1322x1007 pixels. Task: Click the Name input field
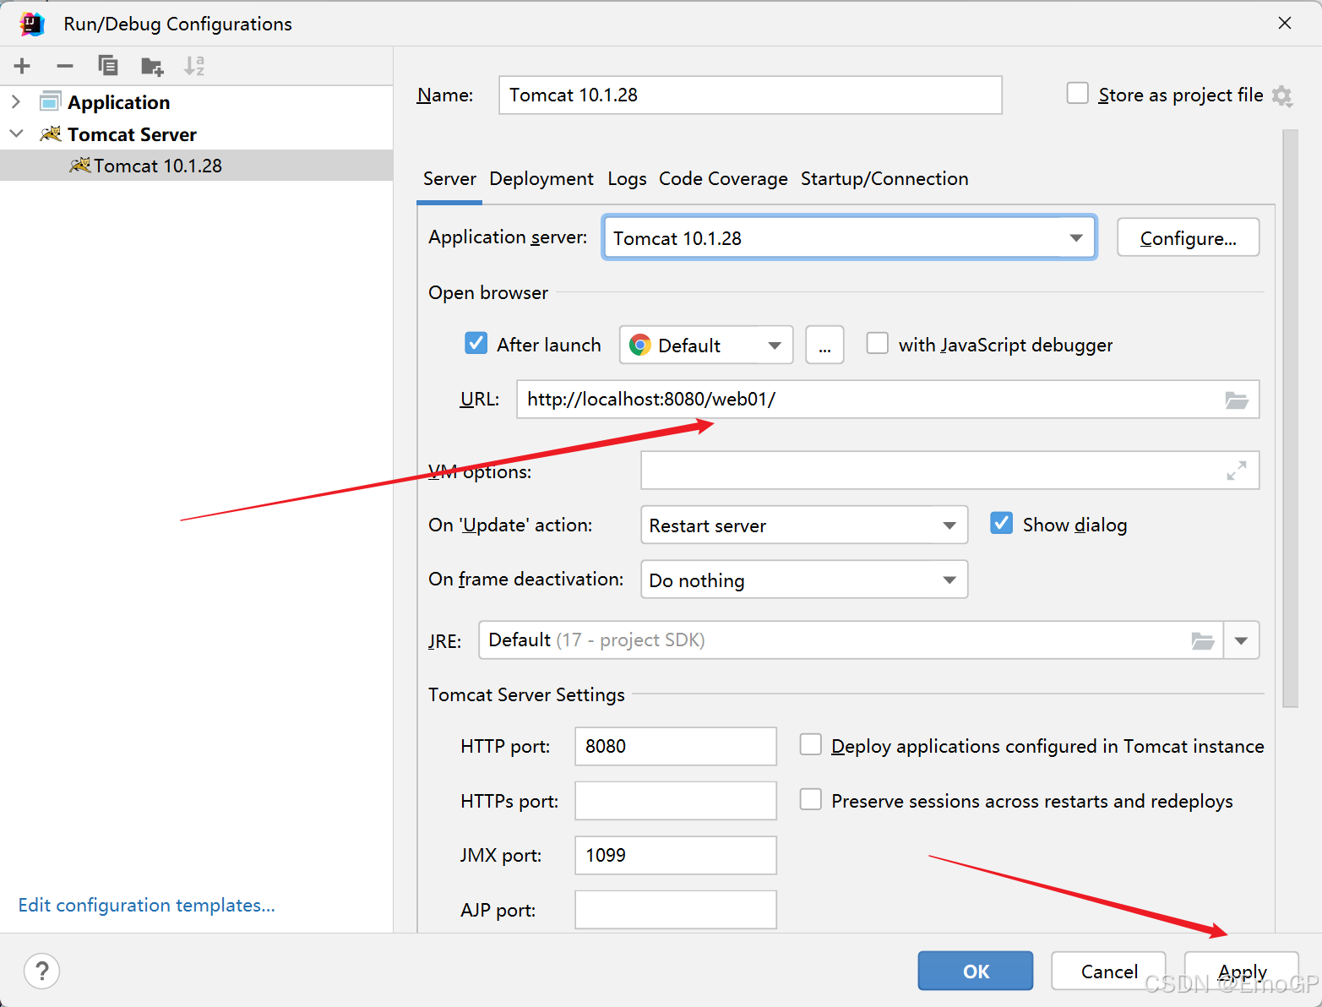click(x=750, y=95)
